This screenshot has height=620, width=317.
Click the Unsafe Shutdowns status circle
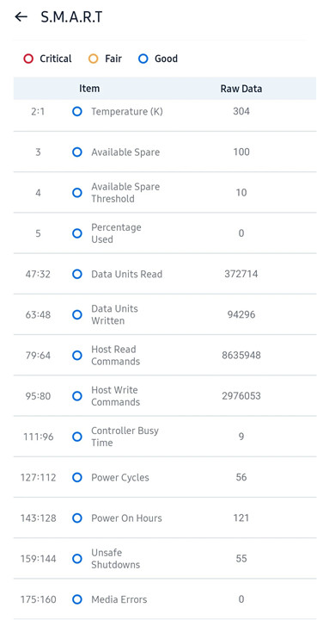pyautogui.click(x=77, y=559)
